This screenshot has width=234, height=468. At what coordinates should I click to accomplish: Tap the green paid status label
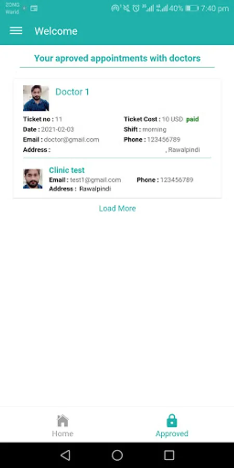192,120
